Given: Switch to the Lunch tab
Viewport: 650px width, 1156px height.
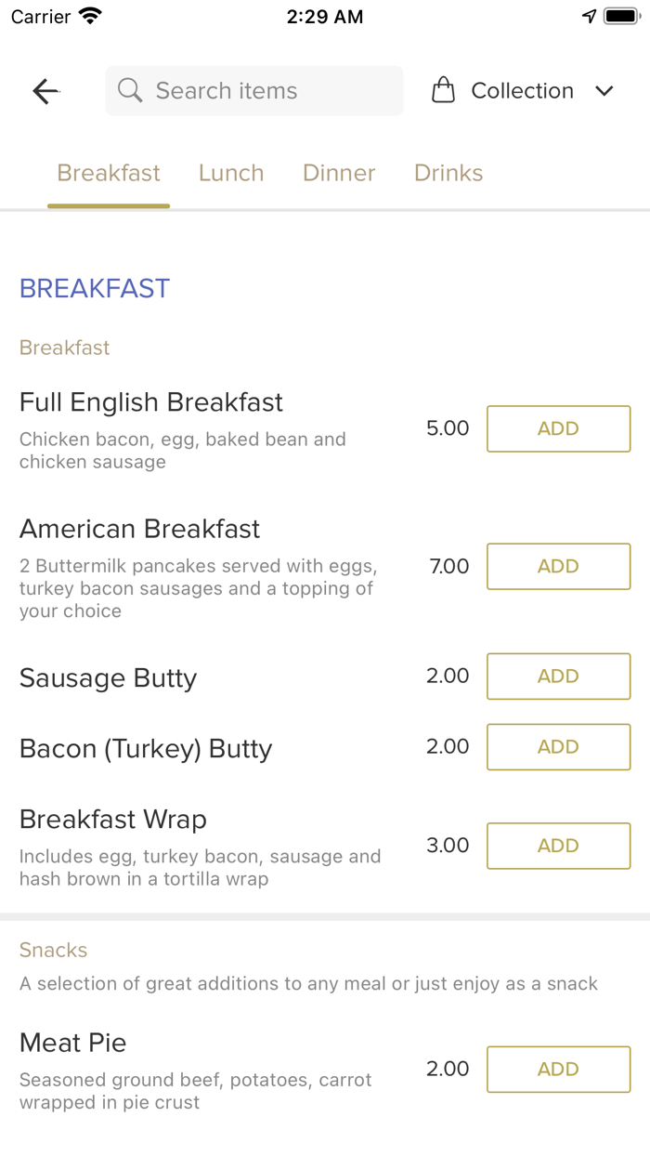Looking at the screenshot, I should (x=231, y=173).
